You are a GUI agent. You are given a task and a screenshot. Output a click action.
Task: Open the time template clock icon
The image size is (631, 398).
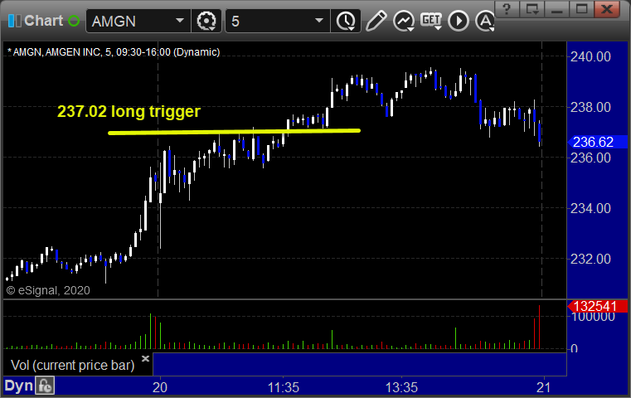[346, 21]
